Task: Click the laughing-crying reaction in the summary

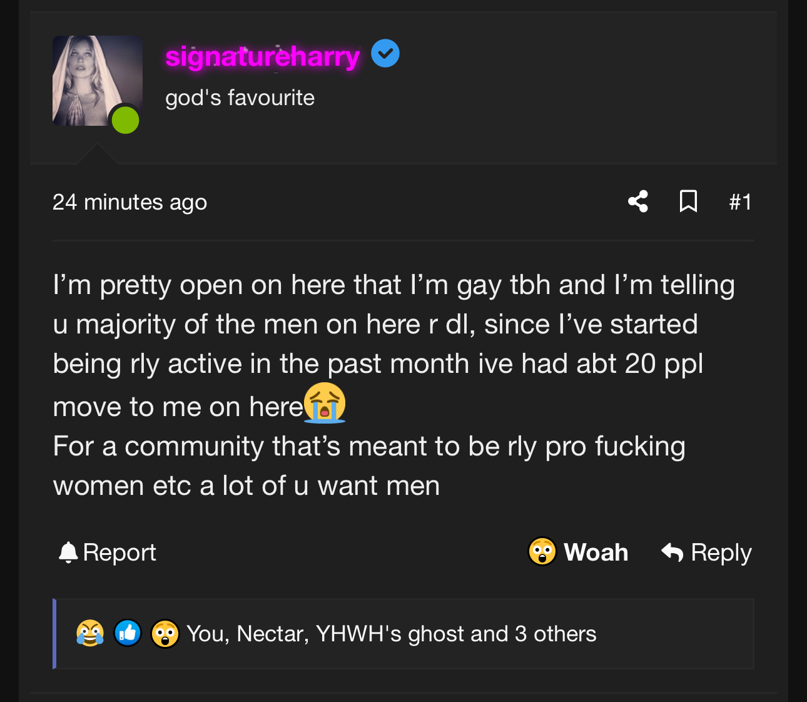Action: click(x=90, y=633)
